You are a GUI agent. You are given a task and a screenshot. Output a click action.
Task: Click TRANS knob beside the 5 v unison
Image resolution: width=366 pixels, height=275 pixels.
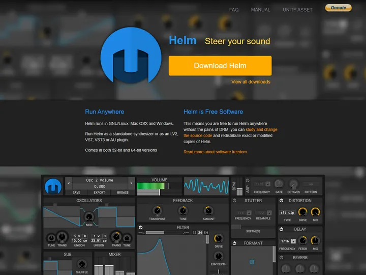point(62,237)
